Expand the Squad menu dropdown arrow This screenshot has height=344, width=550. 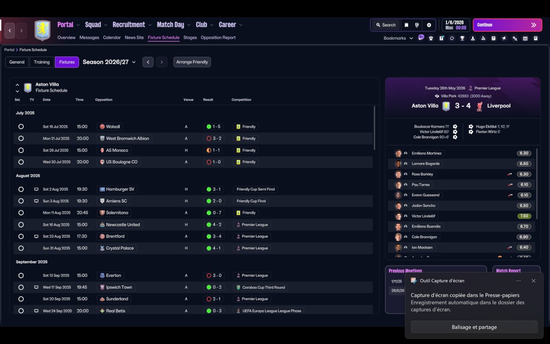105,25
